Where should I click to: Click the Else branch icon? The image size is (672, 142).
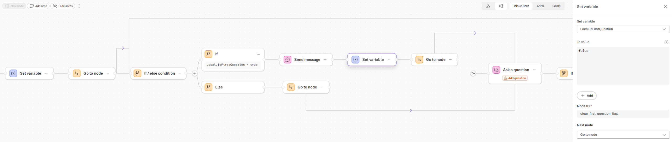coord(208,87)
